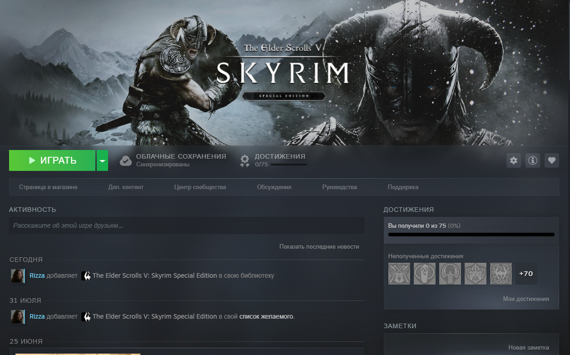The image size is (570, 355).
Task: Open Rizza's avatar in 31 июля entry
Action: (18, 316)
